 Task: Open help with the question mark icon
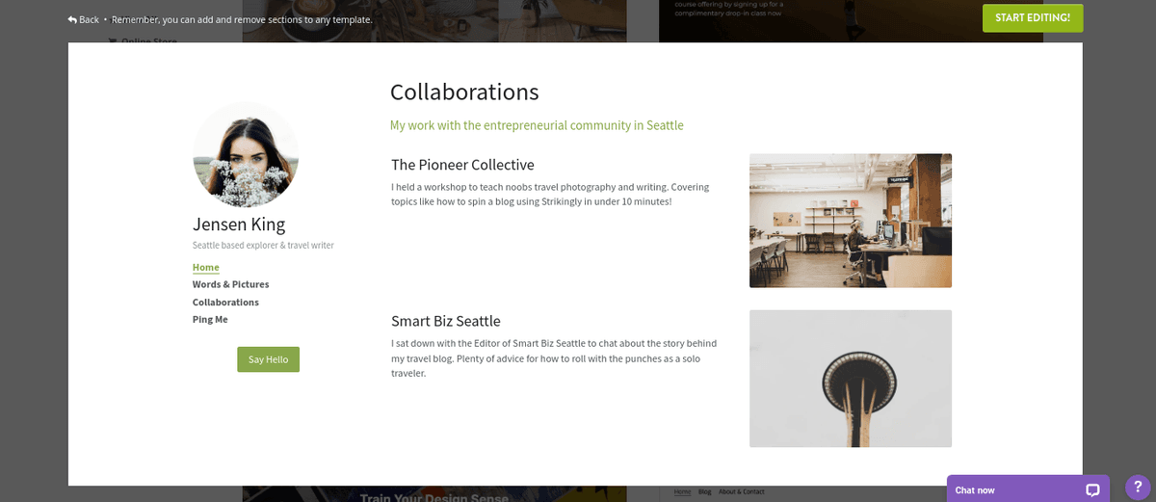point(1138,488)
